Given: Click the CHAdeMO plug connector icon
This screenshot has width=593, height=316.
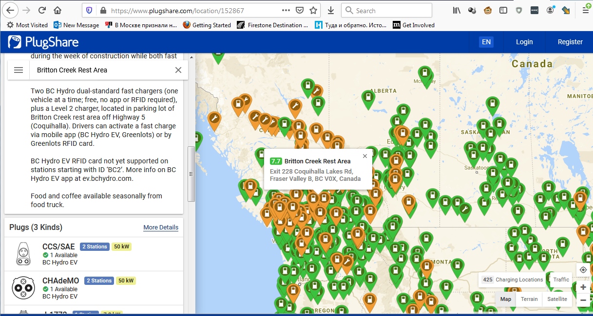Looking at the screenshot, I should pyautogui.click(x=23, y=288).
